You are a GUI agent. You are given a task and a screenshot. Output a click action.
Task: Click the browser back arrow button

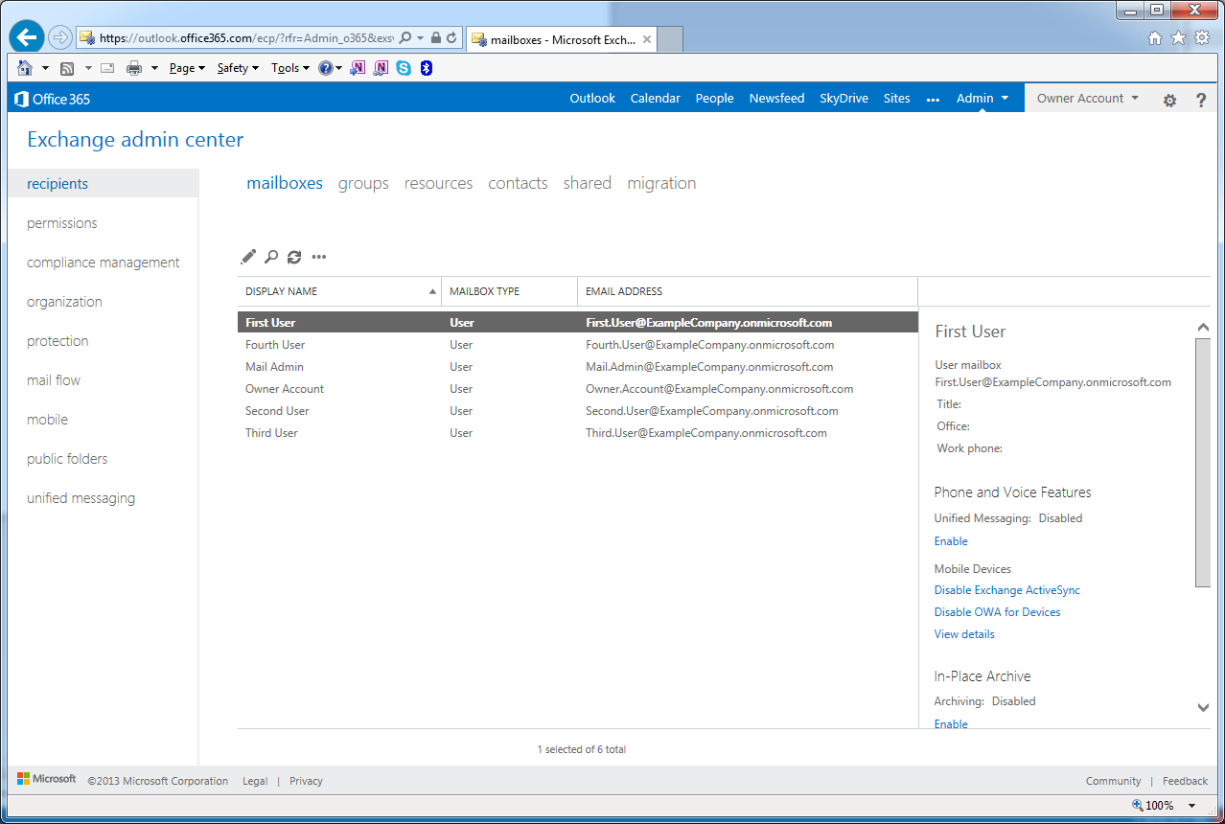[27, 37]
